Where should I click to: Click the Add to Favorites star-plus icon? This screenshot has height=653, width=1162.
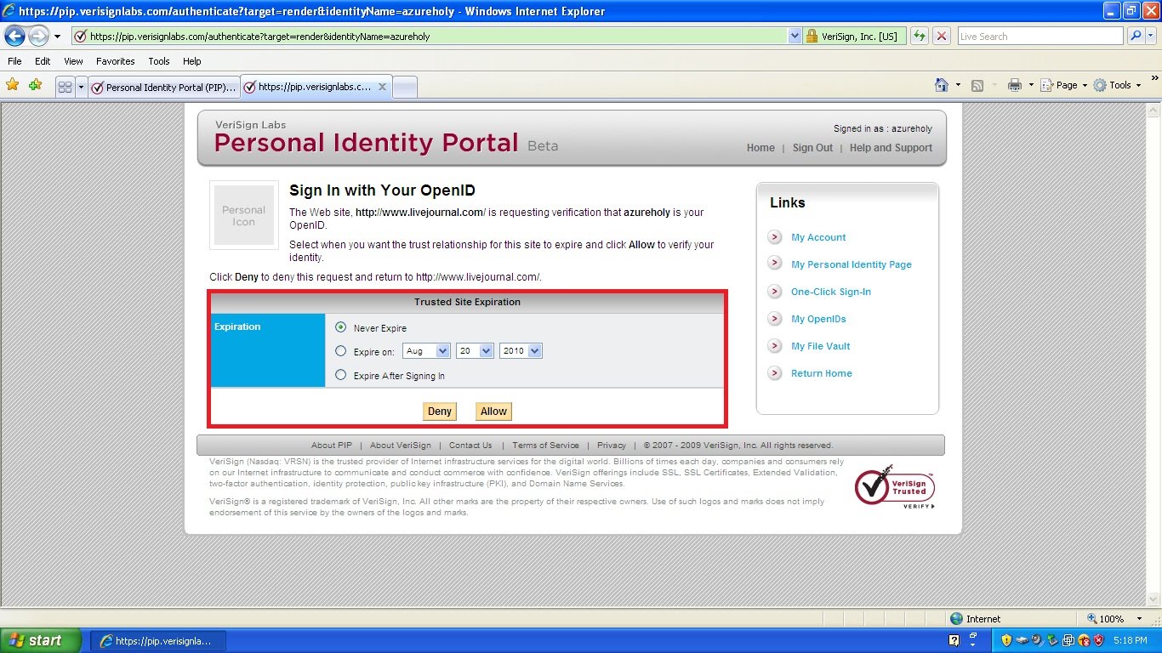(35, 85)
